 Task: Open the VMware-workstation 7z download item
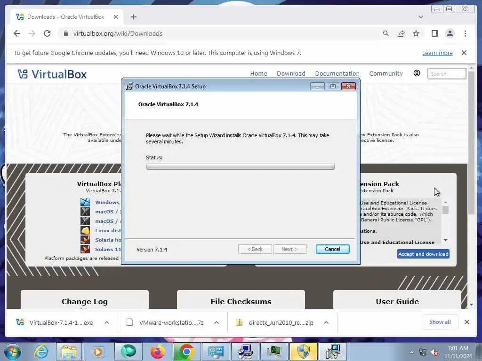click(165, 322)
